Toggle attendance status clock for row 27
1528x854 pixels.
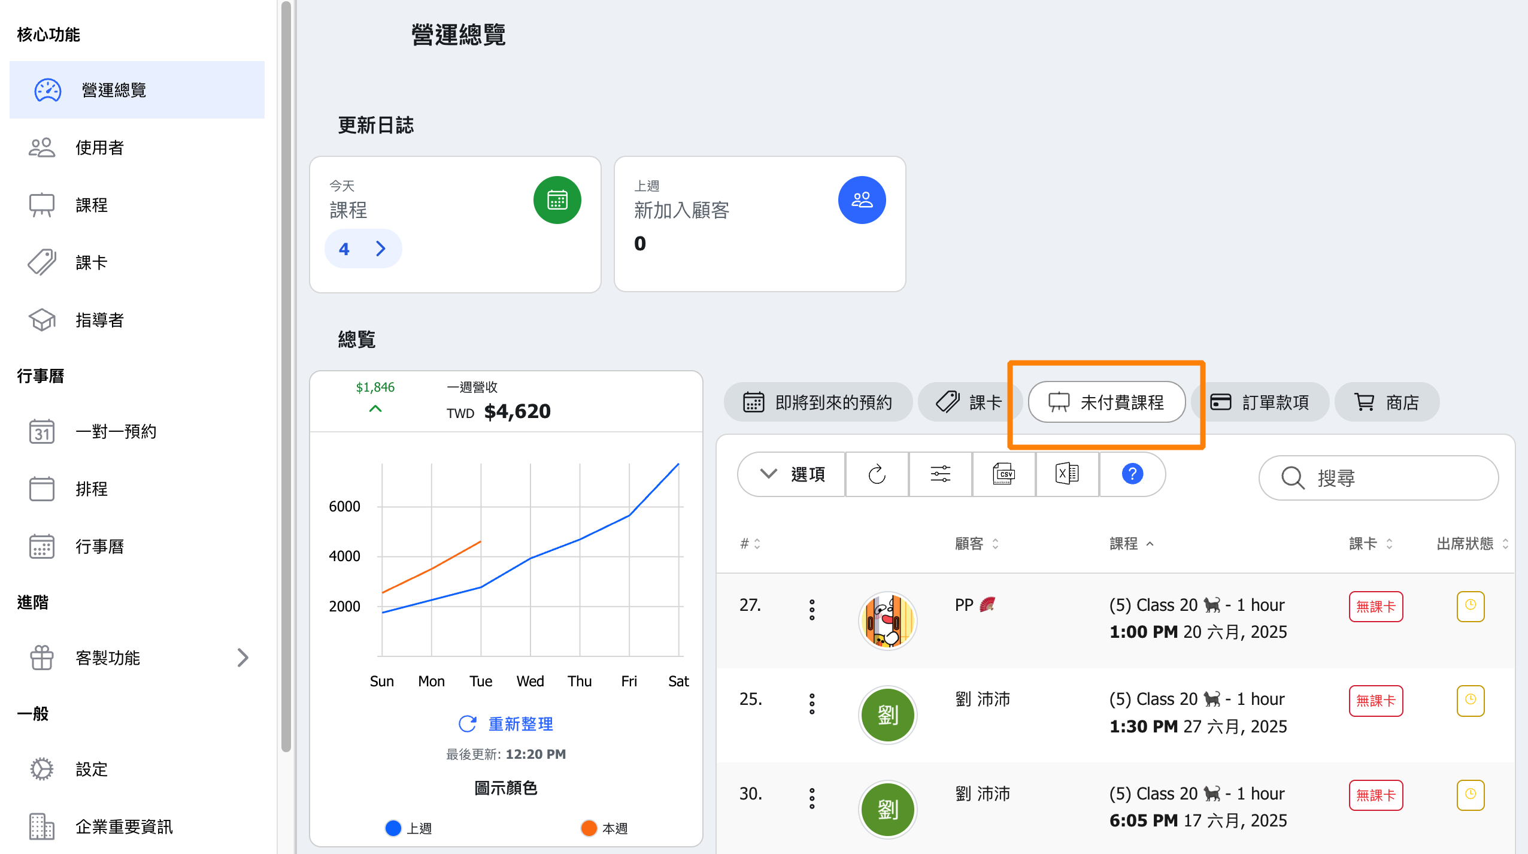point(1470,606)
